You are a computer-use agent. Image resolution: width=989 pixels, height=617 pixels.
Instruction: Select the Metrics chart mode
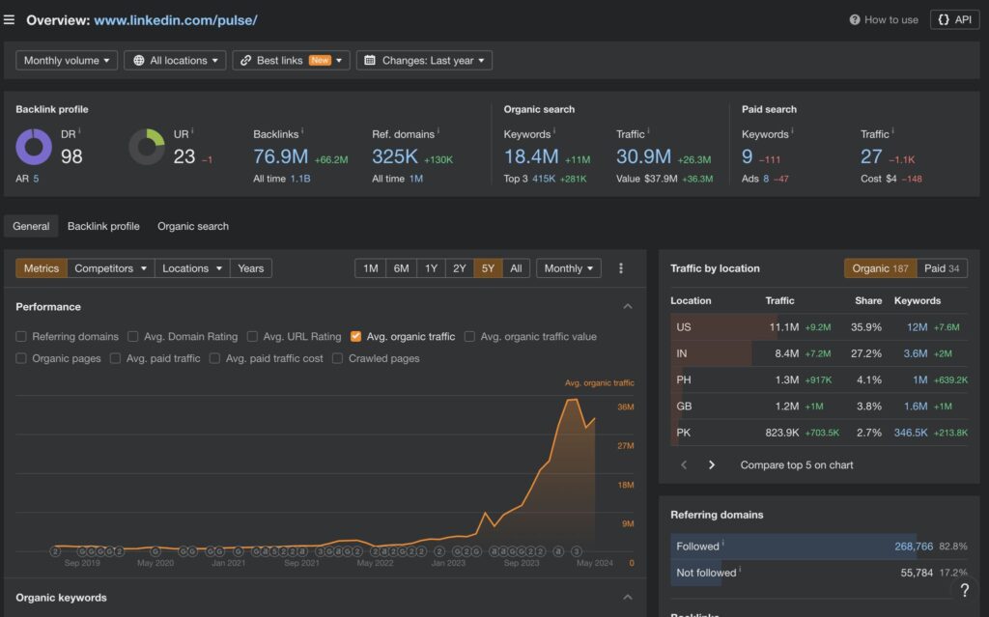tap(42, 268)
